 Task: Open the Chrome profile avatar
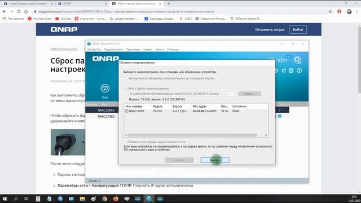click(x=349, y=11)
